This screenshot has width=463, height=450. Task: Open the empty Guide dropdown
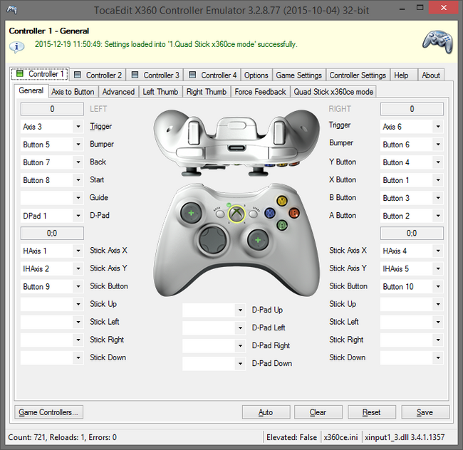click(78, 198)
